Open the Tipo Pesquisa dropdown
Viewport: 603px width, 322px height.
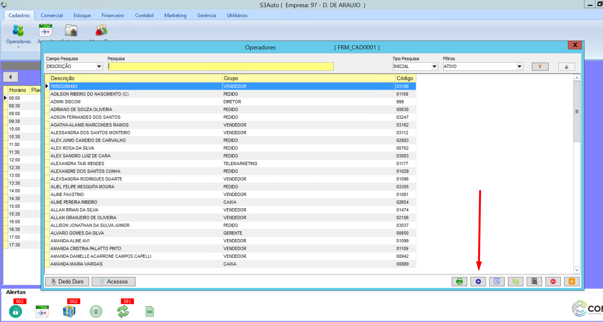click(434, 67)
